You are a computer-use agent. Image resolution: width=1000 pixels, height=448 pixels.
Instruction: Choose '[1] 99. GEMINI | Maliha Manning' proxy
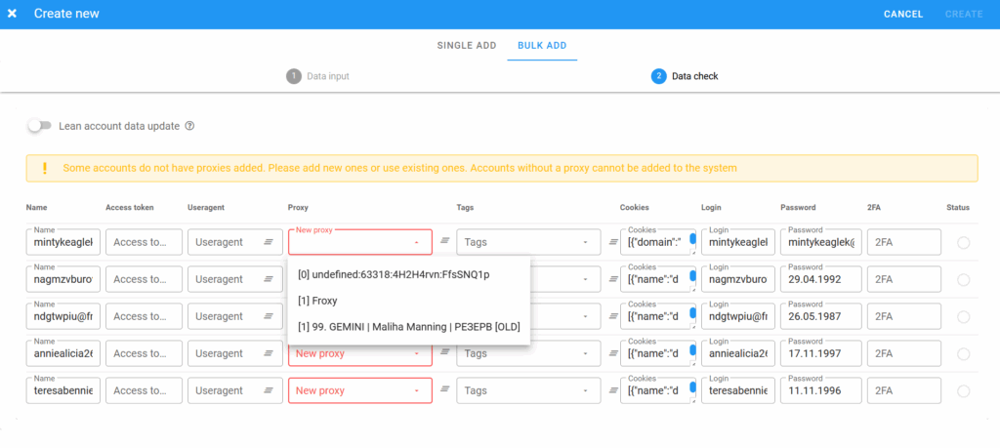pyautogui.click(x=409, y=326)
